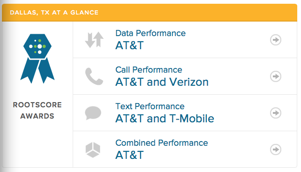Viewport: 301px width, 172px height.
Task: Click AT&T and T-Mobile winner text
Action: (x=165, y=119)
